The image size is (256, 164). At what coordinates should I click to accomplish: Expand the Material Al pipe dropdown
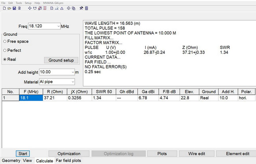pos(72,82)
